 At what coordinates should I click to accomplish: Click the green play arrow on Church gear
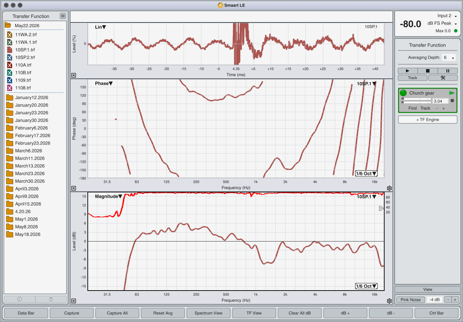click(x=452, y=93)
